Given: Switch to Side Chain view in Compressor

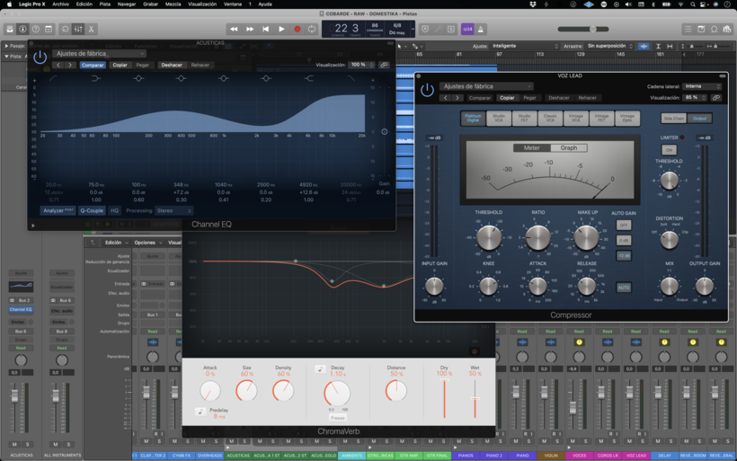Looking at the screenshot, I should click(x=673, y=119).
